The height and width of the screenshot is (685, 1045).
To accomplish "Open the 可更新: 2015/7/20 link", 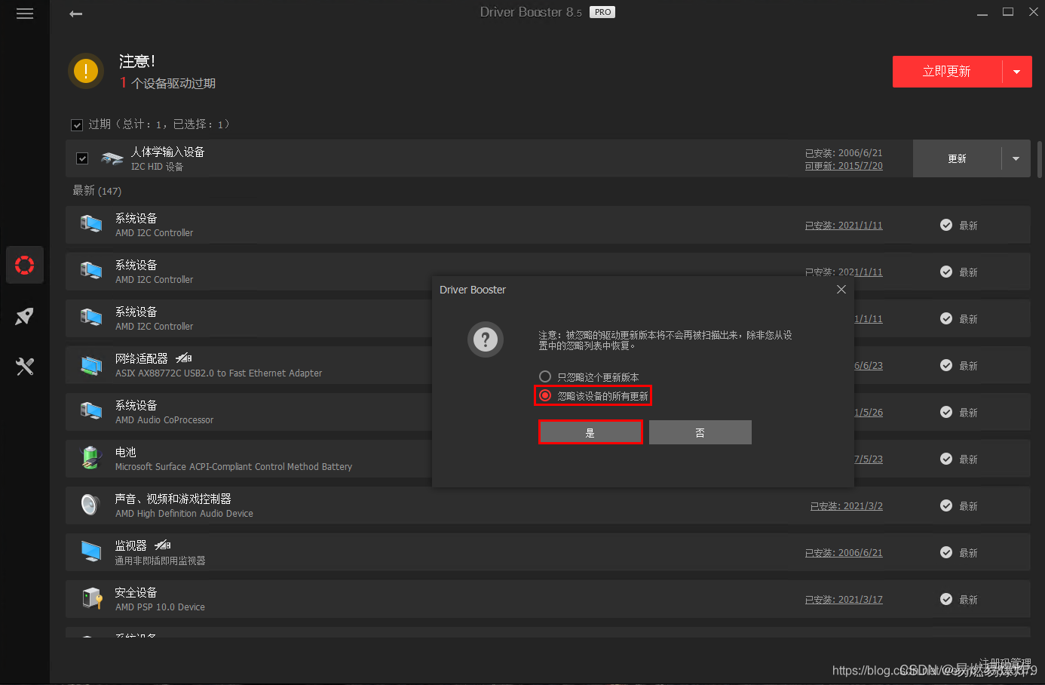I will pyautogui.click(x=844, y=166).
